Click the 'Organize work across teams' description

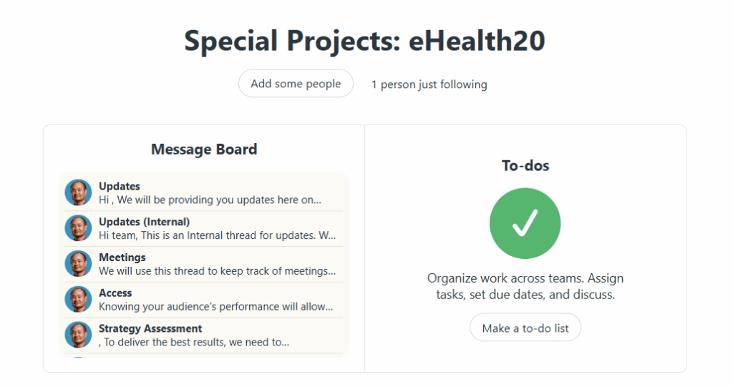point(525,286)
